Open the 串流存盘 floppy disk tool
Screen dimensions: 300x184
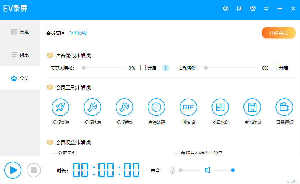click(x=252, y=107)
